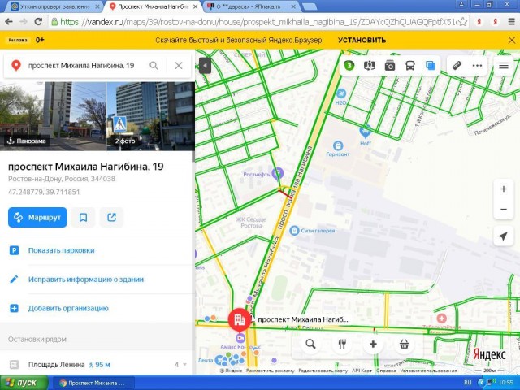Open the Windows пуск start button
The width and height of the screenshot is (520, 390).
24,383
